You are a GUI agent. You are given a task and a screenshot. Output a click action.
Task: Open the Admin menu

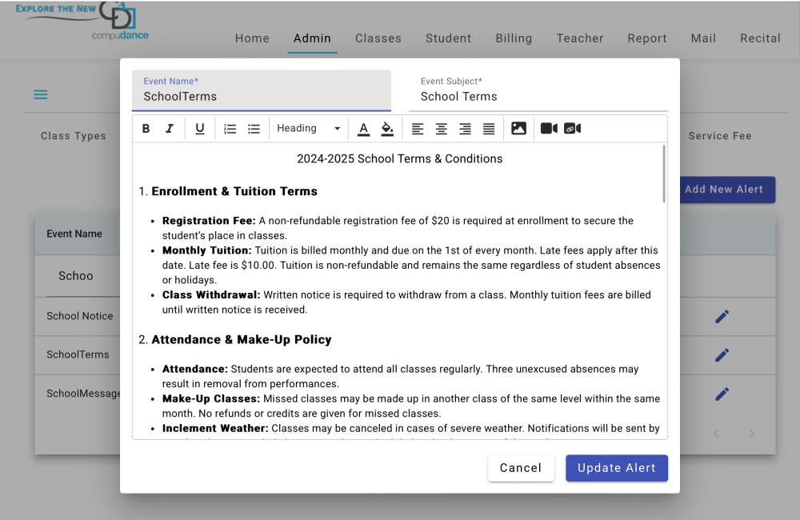[312, 38]
